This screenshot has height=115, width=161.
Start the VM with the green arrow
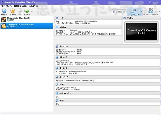[27, 11]
